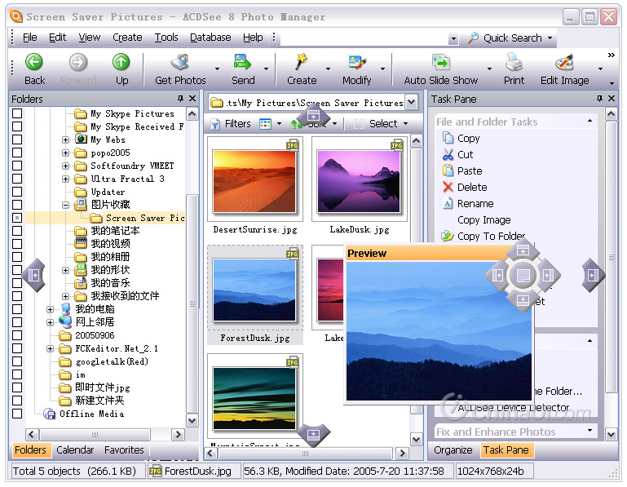Click Paste in Task Pane
The width and height of the screenshot is (627, 487).
point(470,170)
